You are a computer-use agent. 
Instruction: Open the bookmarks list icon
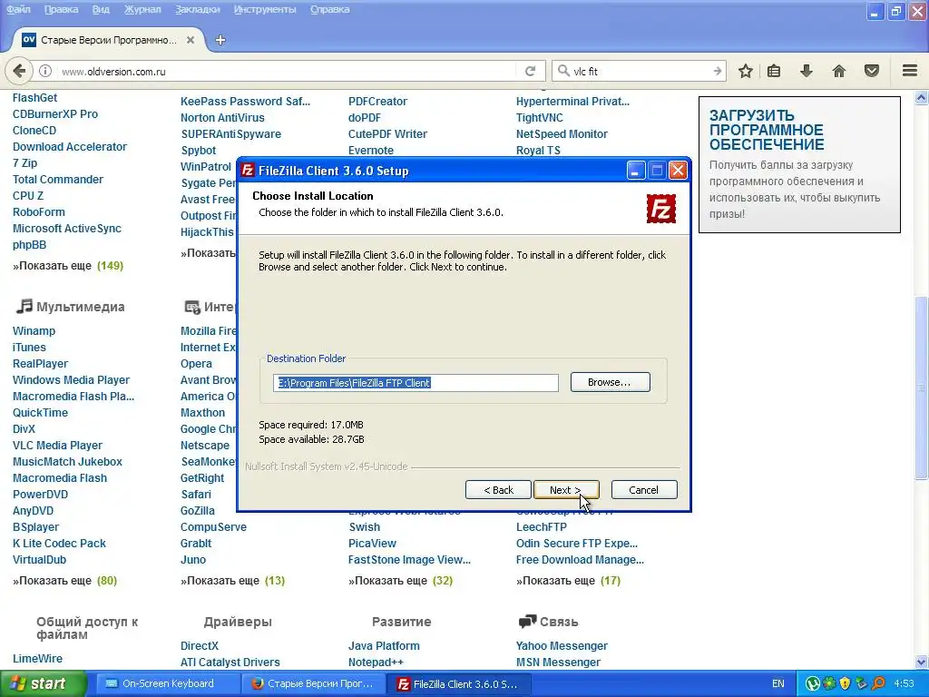774,71
